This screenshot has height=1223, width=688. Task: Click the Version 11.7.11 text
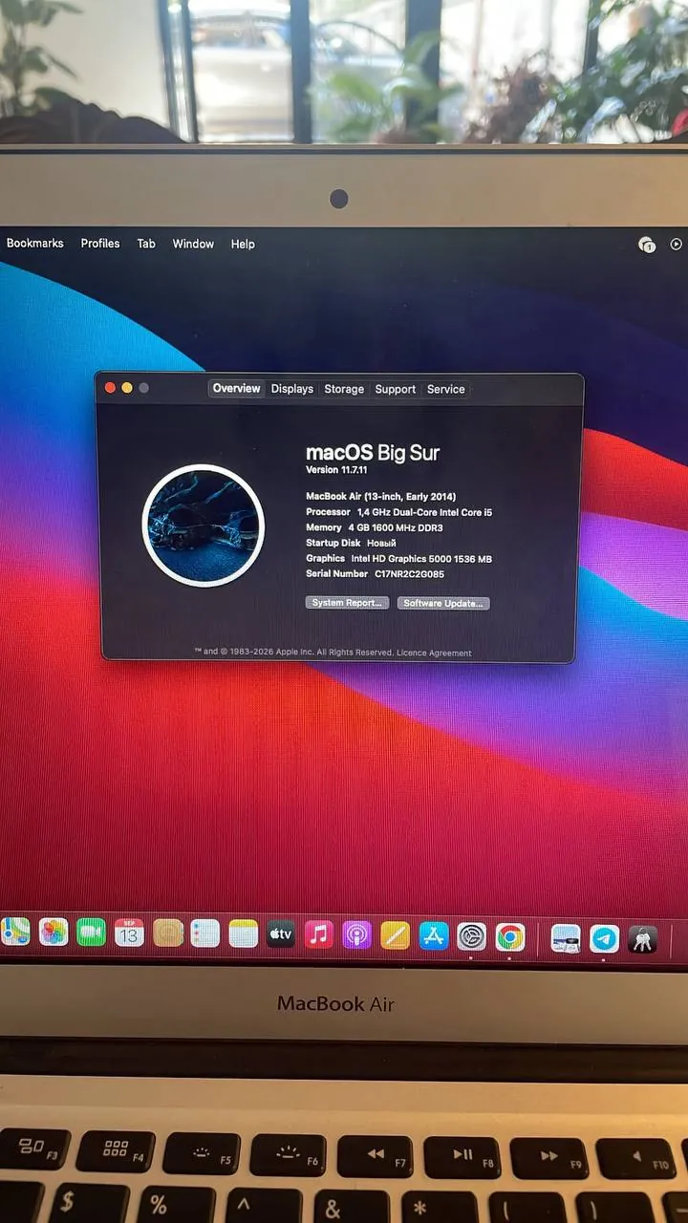[336, 470]
